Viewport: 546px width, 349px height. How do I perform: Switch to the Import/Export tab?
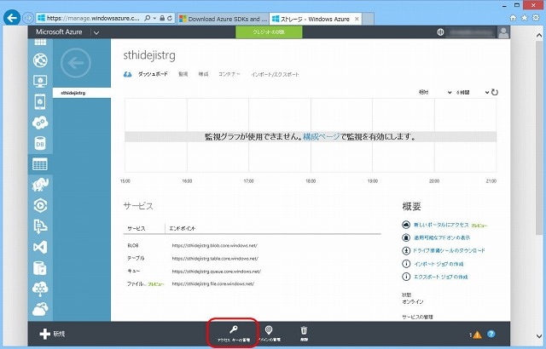(275, 74)
